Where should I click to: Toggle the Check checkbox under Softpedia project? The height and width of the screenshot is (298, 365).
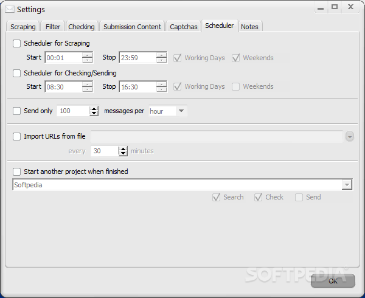(259, 198)
